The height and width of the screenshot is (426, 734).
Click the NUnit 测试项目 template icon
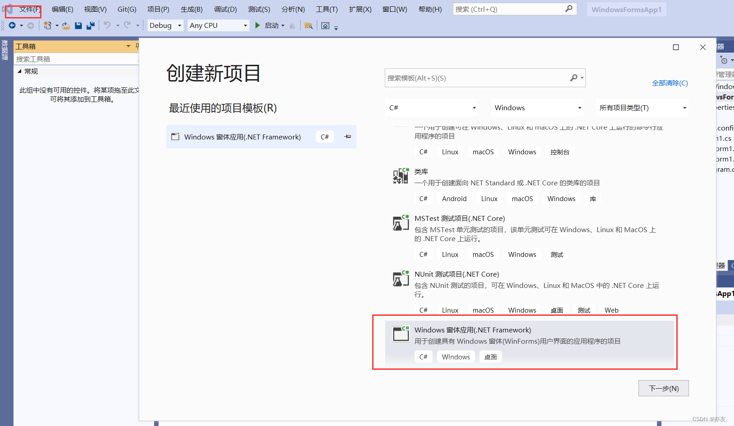click(x=401, y=279)
